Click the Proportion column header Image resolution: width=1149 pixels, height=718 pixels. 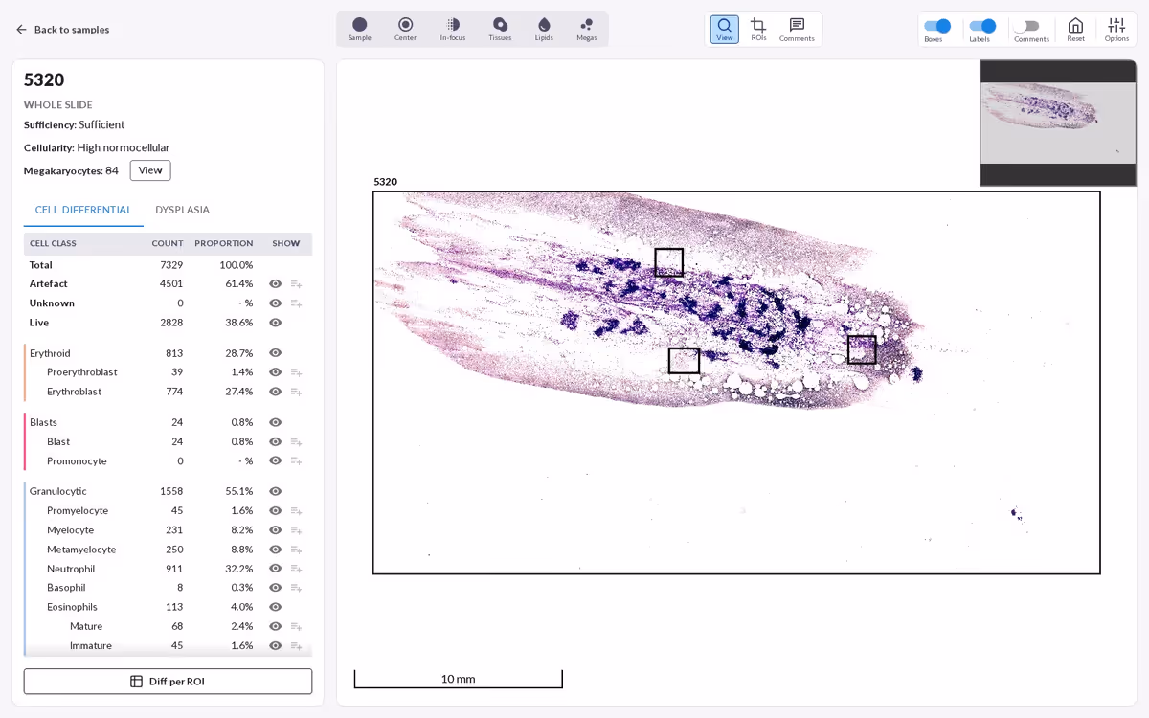[x=224, y=243]
